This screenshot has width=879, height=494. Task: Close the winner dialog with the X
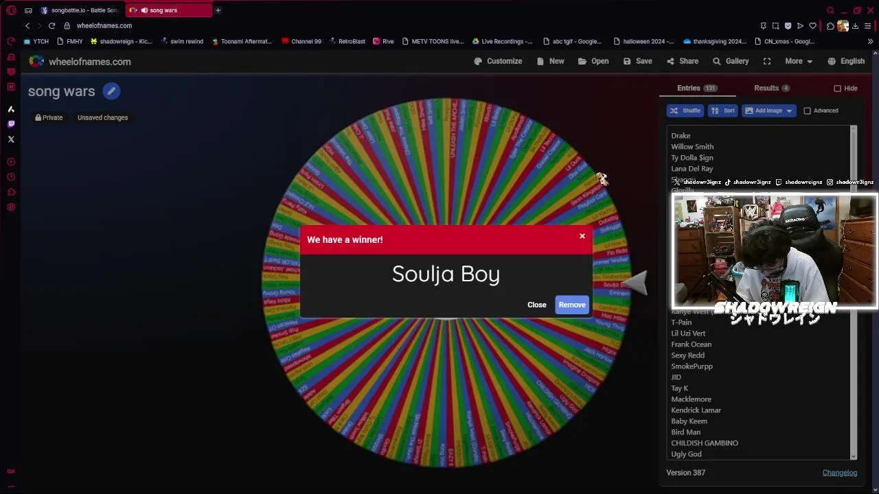tap(582, 236)
